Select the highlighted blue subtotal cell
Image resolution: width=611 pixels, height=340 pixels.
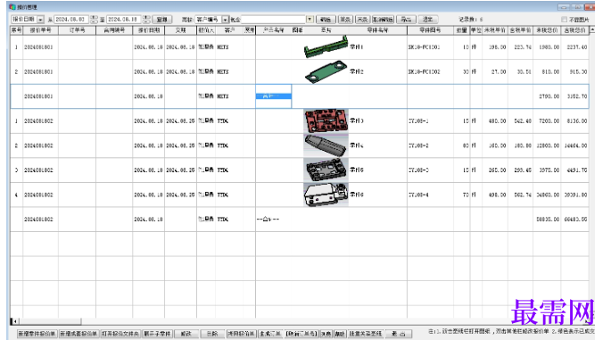click(x=274, y=96)
